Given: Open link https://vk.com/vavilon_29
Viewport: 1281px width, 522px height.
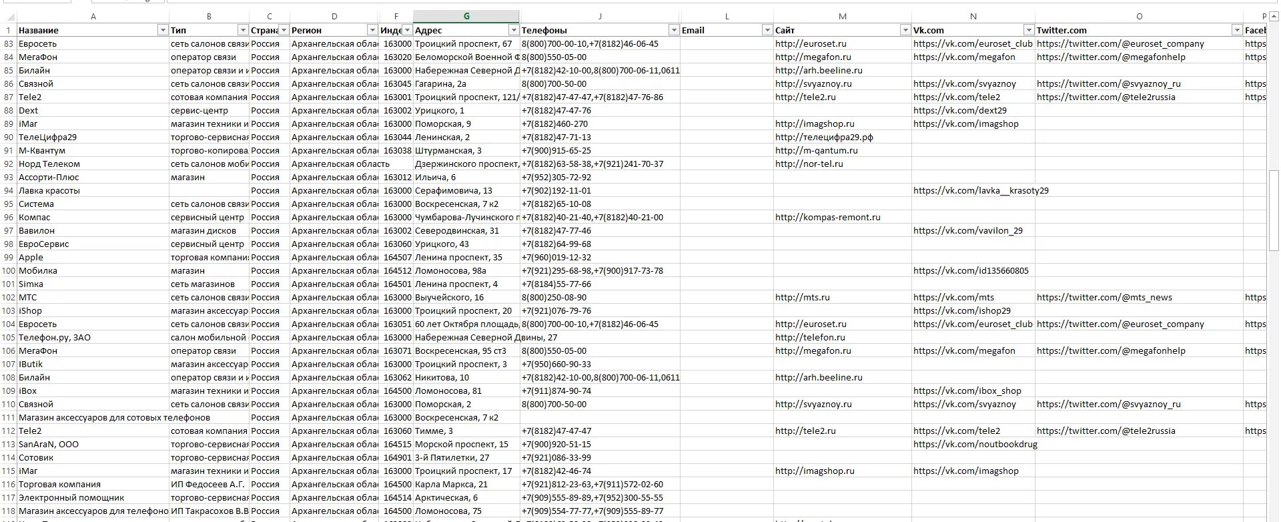Looking at the screenshot, I should (967, 230).
